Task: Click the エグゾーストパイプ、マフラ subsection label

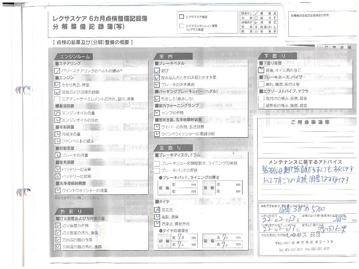Action: [x=284, y=91]
